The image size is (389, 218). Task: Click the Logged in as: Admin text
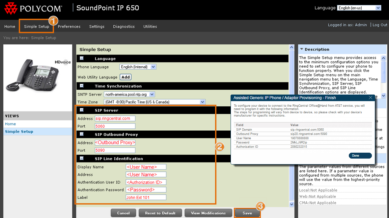[347, 25]
